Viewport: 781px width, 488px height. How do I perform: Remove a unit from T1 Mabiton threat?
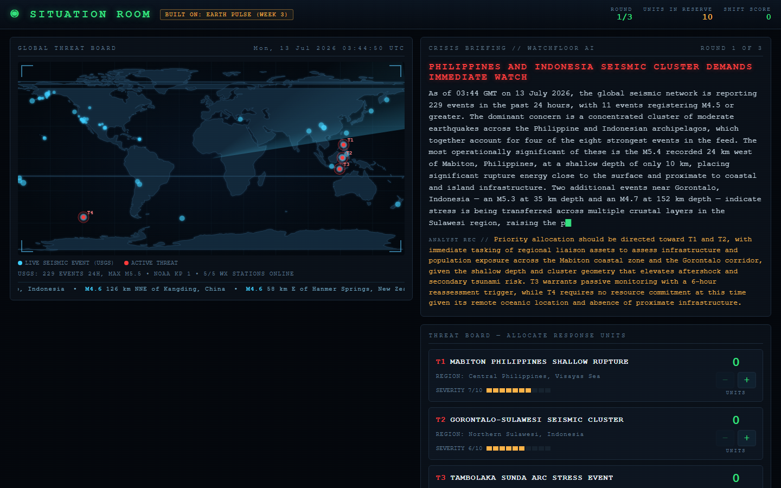(x=725, y=380)
